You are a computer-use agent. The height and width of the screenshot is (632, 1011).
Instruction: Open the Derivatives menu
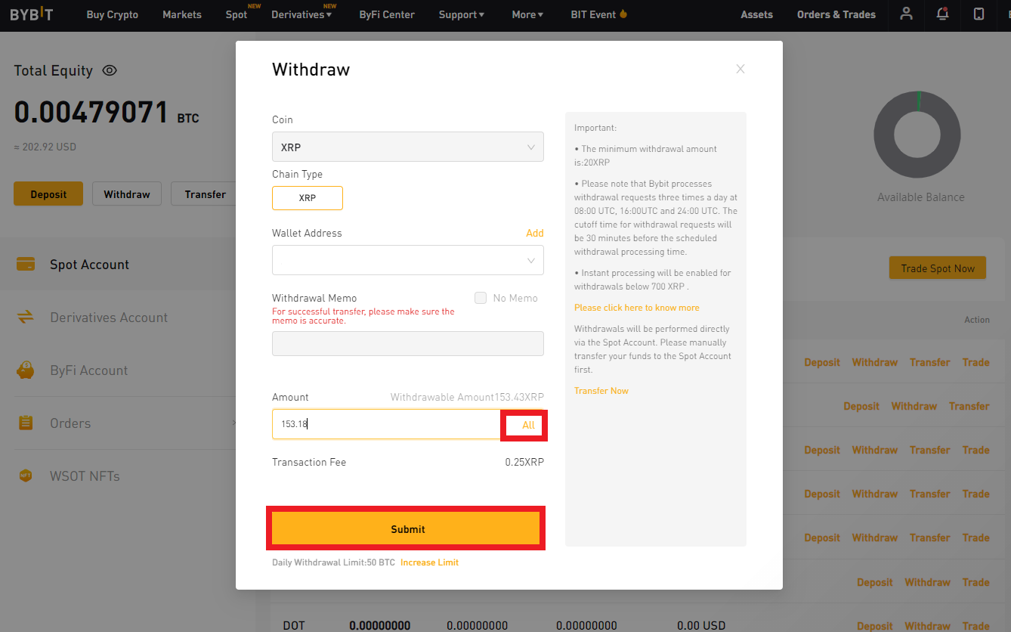click(x=301, y=14)
